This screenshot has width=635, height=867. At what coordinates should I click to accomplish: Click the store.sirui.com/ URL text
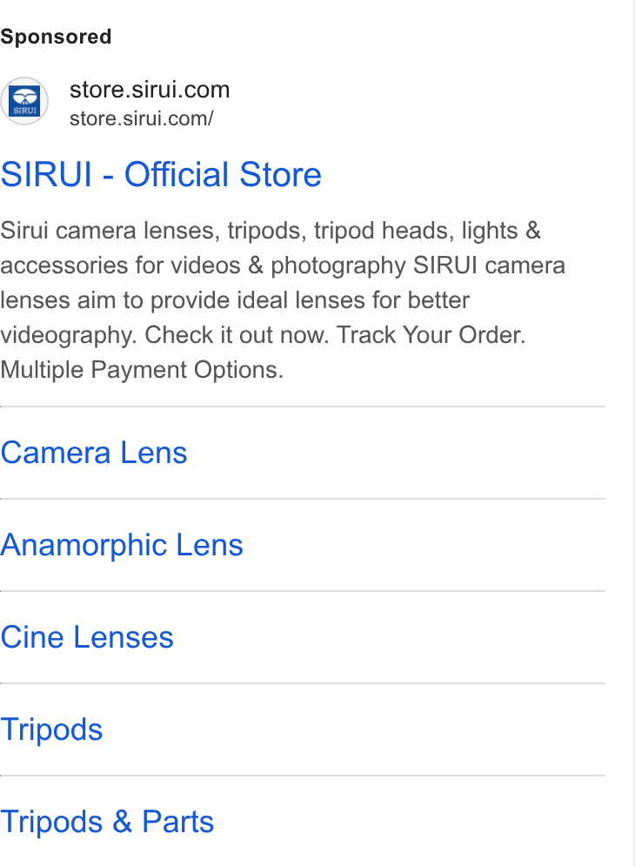(x=142, y=118)
